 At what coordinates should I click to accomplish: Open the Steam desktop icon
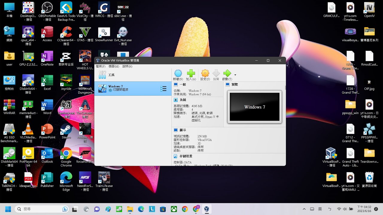pos(66,131)
